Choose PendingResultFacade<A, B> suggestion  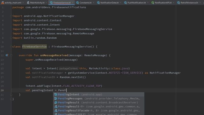[98, 111]
